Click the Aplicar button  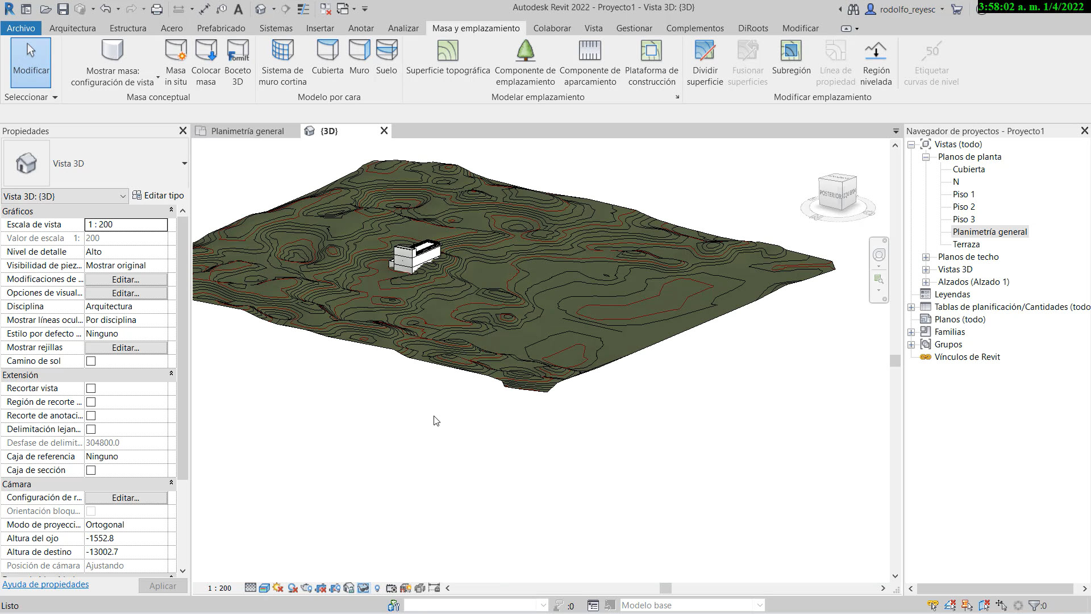(x=163, y=586)
